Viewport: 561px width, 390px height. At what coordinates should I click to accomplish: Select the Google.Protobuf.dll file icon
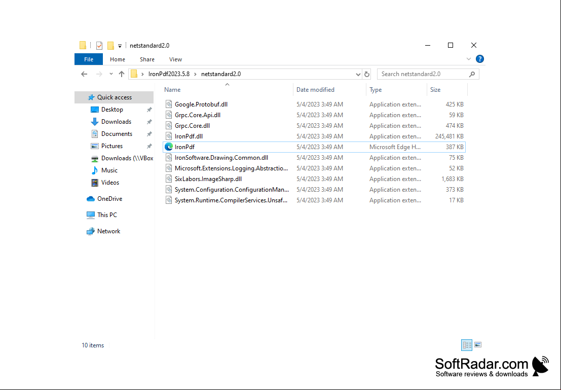[x=169, y=104]
